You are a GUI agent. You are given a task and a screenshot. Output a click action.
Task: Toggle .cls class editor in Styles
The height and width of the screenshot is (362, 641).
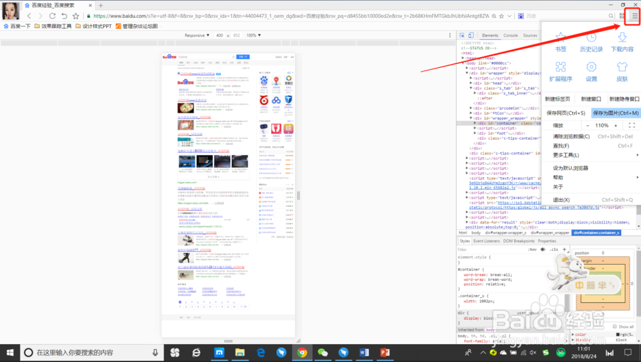pyautogui.click(x=554, y=249)
